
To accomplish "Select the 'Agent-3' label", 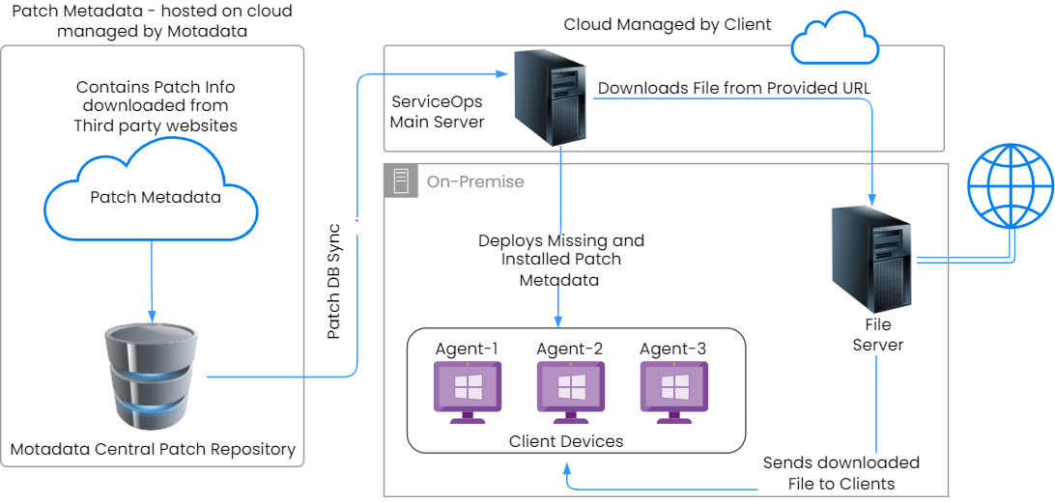I will [x=672, y=349].
